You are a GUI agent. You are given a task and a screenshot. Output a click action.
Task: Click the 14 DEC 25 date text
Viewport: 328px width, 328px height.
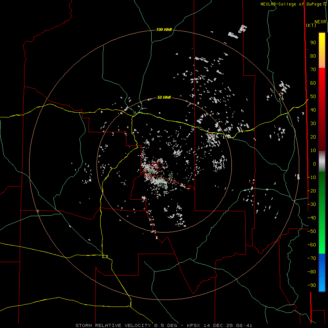click(x=218, y=325)
